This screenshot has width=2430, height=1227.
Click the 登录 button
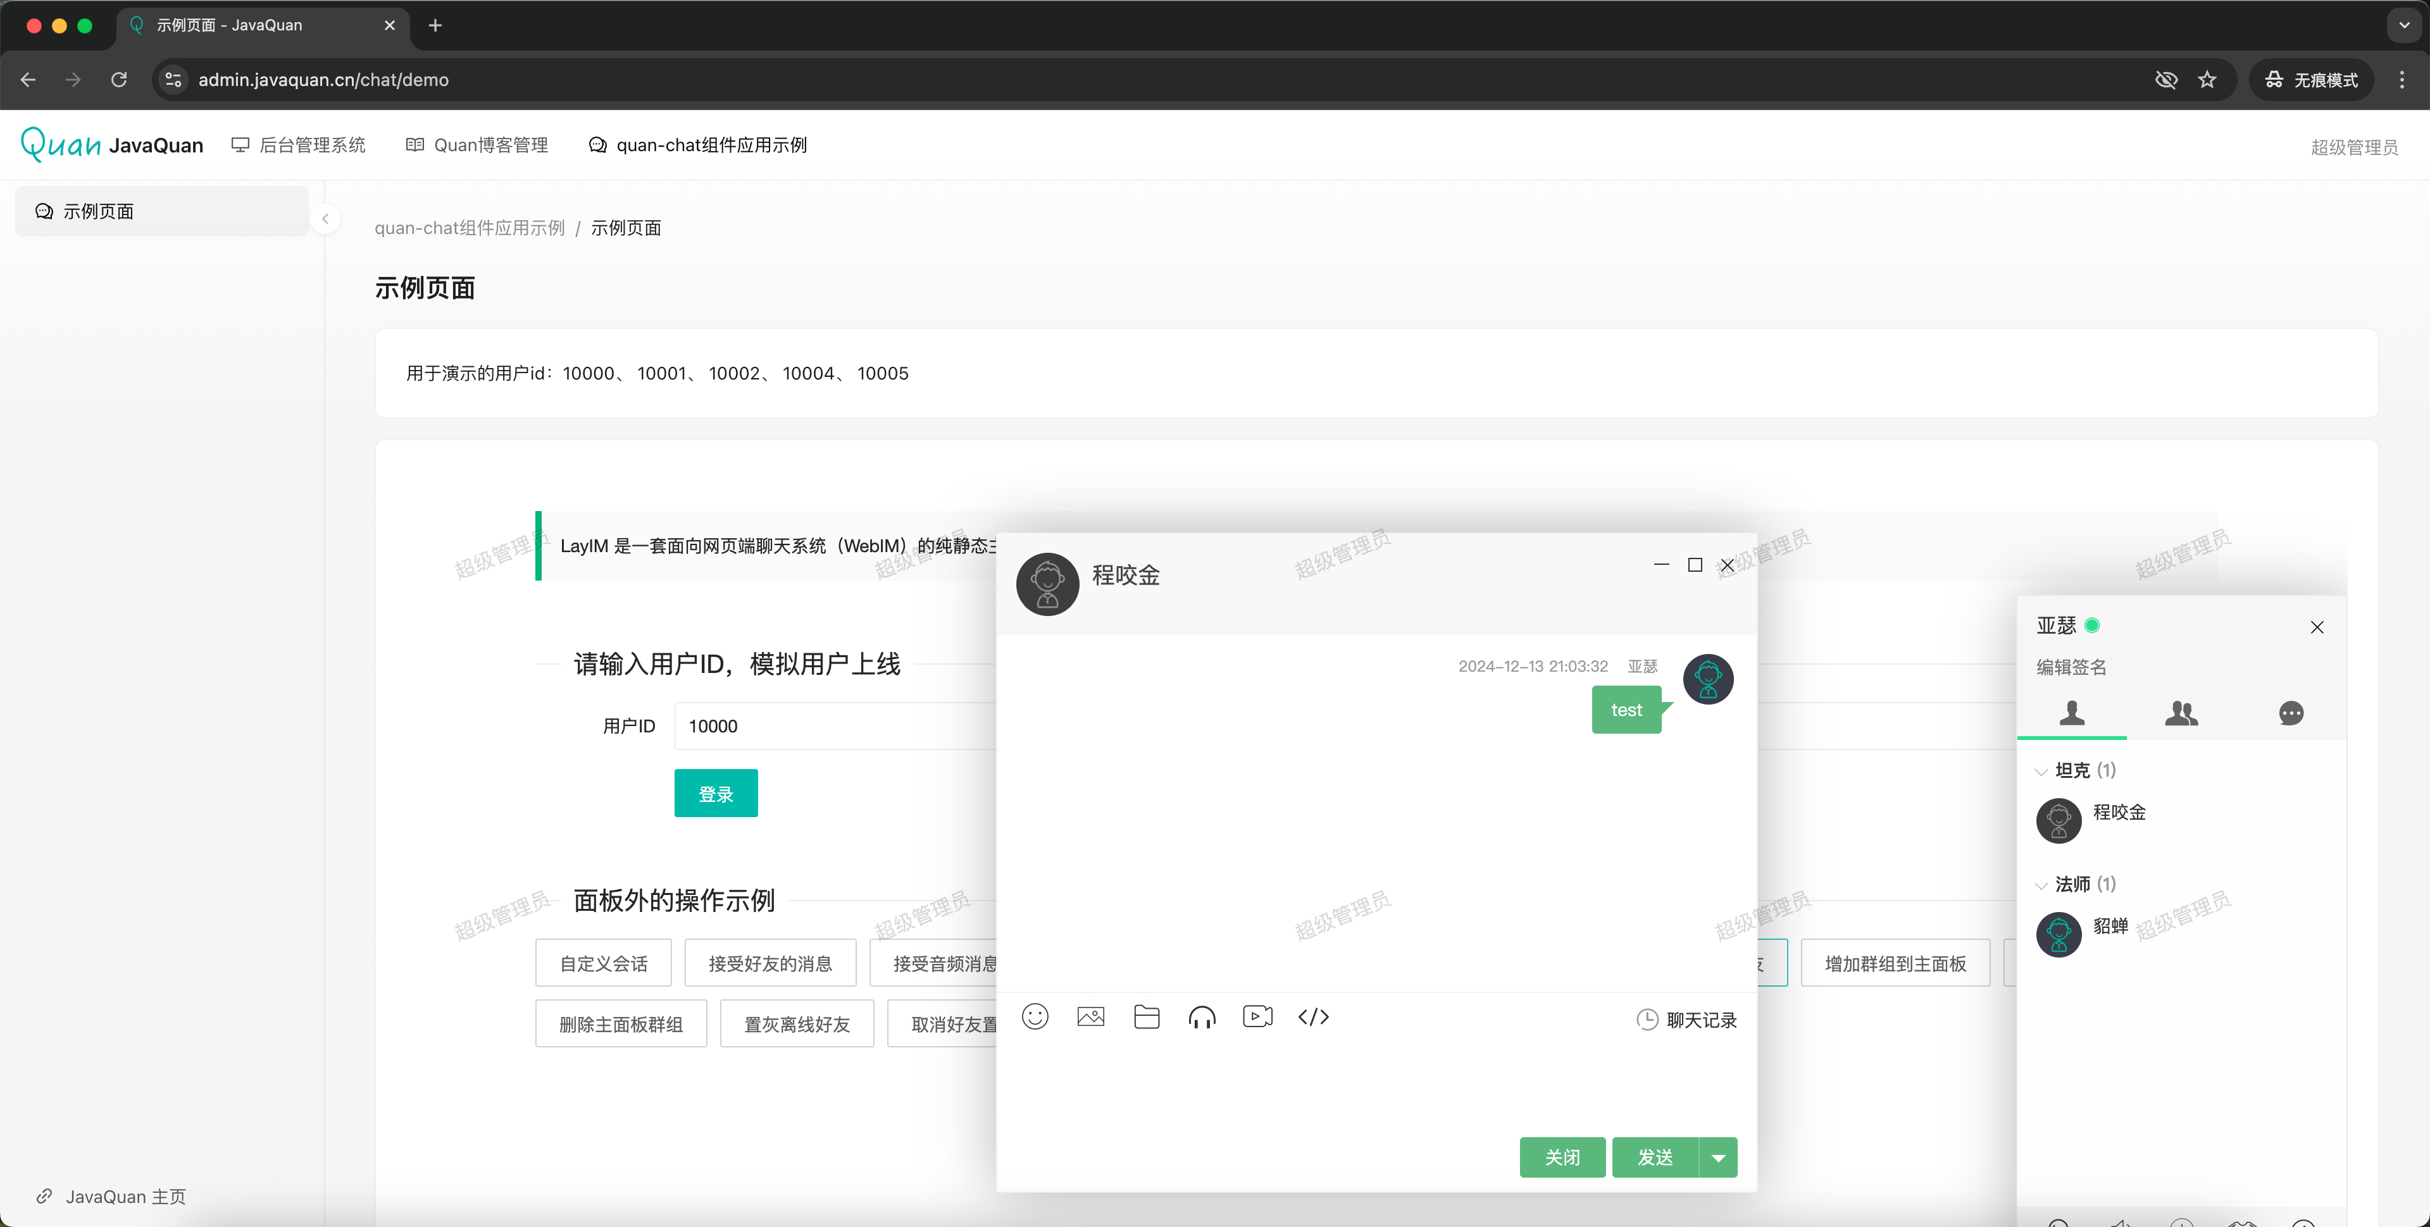[x=715, y=793]
